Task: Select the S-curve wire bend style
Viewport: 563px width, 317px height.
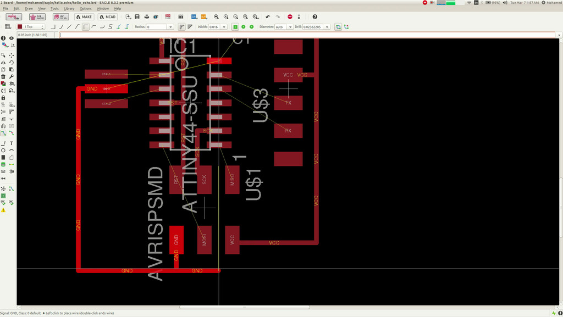Action: tap(110, 27)
